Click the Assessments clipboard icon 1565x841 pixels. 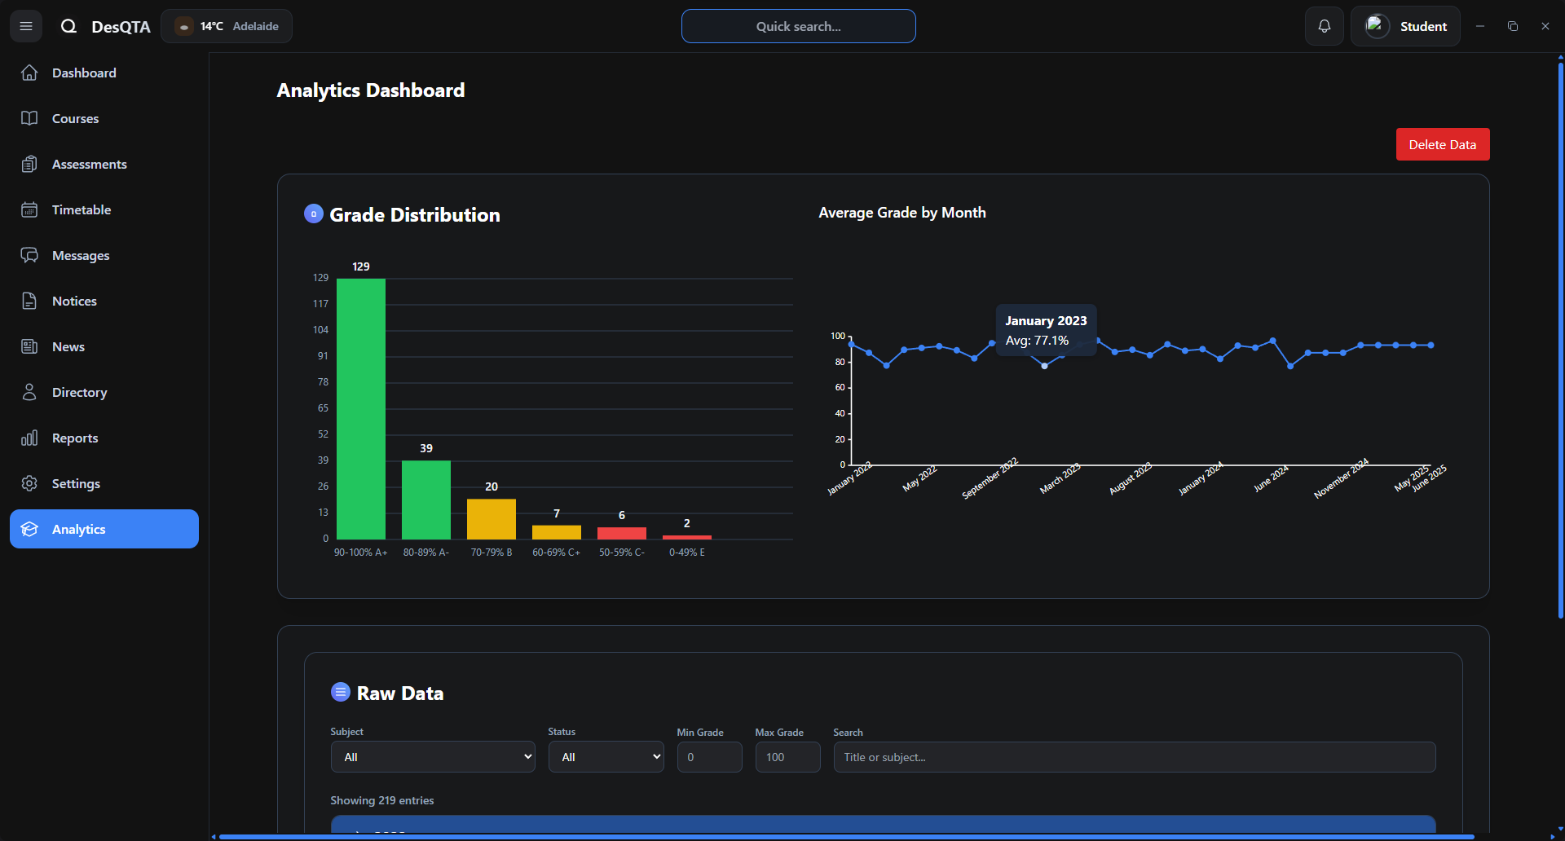click(x=29, y=164)
